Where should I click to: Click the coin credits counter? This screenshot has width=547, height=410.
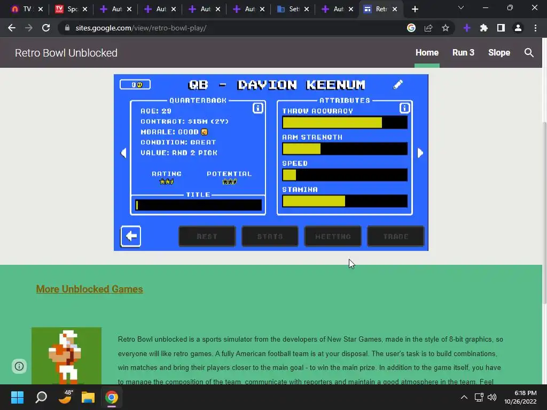click(x=135, y=84)
